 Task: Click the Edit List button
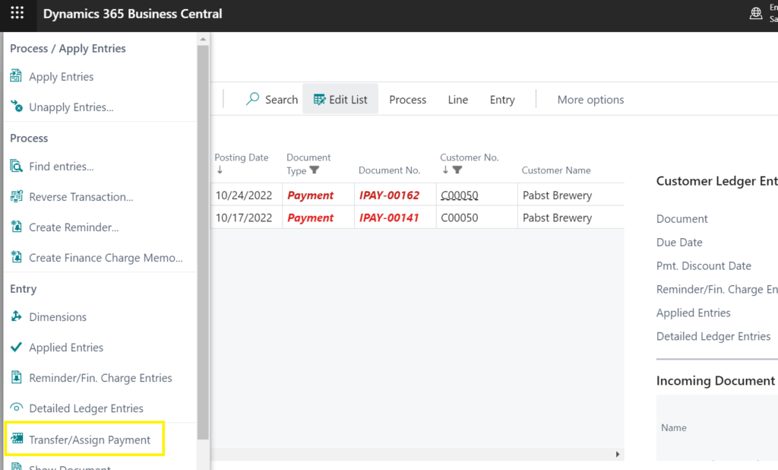click(340, 100)
